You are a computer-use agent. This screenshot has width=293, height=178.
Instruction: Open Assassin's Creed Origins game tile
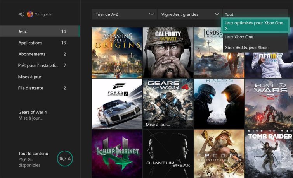117,53
